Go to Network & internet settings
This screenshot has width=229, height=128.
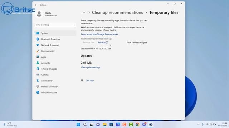click(x=55, y=45)
